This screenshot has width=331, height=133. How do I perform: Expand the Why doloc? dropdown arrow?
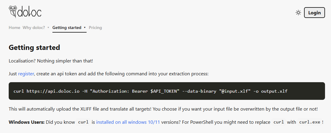pyautogui.click(x=48, y=27)
